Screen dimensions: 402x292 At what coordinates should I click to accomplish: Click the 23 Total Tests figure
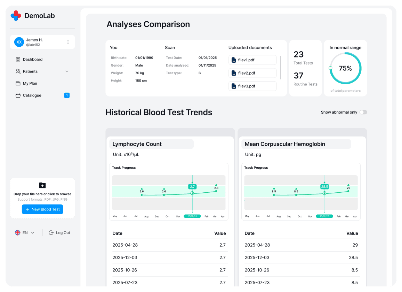click(299, 54)
